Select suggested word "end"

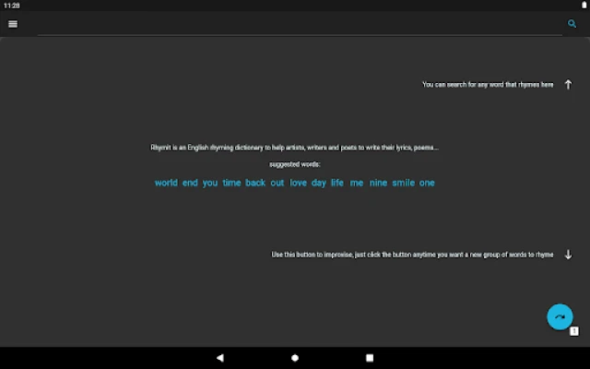click(190, 183)
